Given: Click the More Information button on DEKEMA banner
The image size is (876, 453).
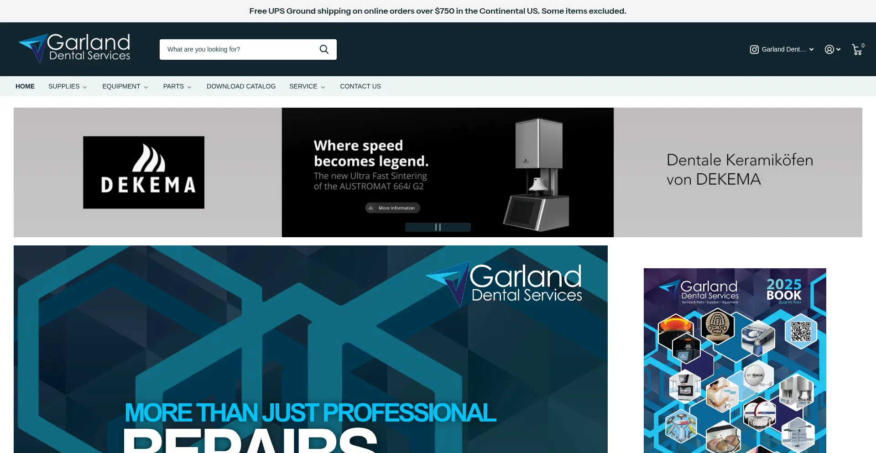Looking at the screenshot, I should pyautogui.click(x=391, y=208).
